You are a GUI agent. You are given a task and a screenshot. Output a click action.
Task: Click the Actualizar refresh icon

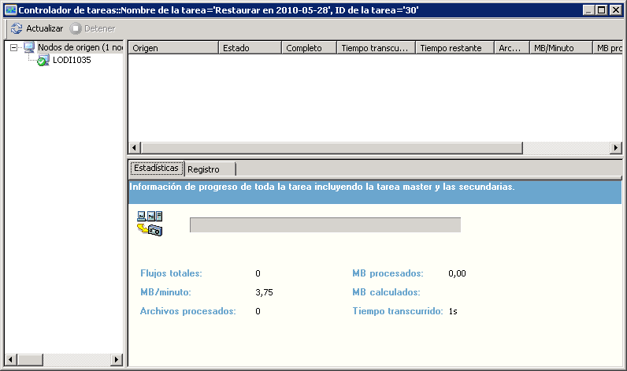(17, 28)
